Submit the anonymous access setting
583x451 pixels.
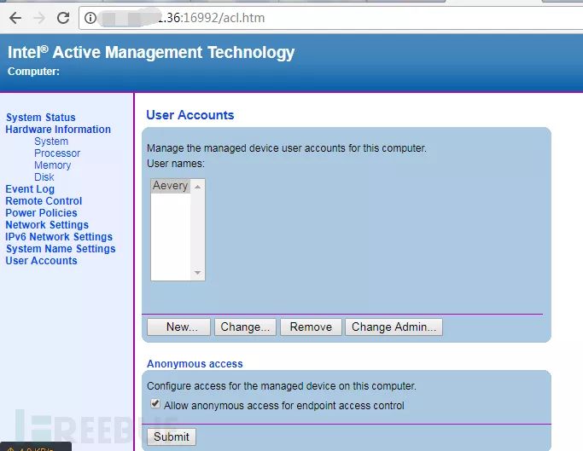[172, 437]
